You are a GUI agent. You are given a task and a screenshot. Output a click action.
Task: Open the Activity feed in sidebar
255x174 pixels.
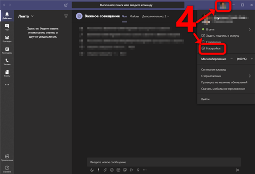7,16
